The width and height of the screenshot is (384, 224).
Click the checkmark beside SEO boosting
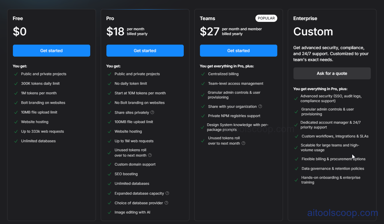pos(109,174)
